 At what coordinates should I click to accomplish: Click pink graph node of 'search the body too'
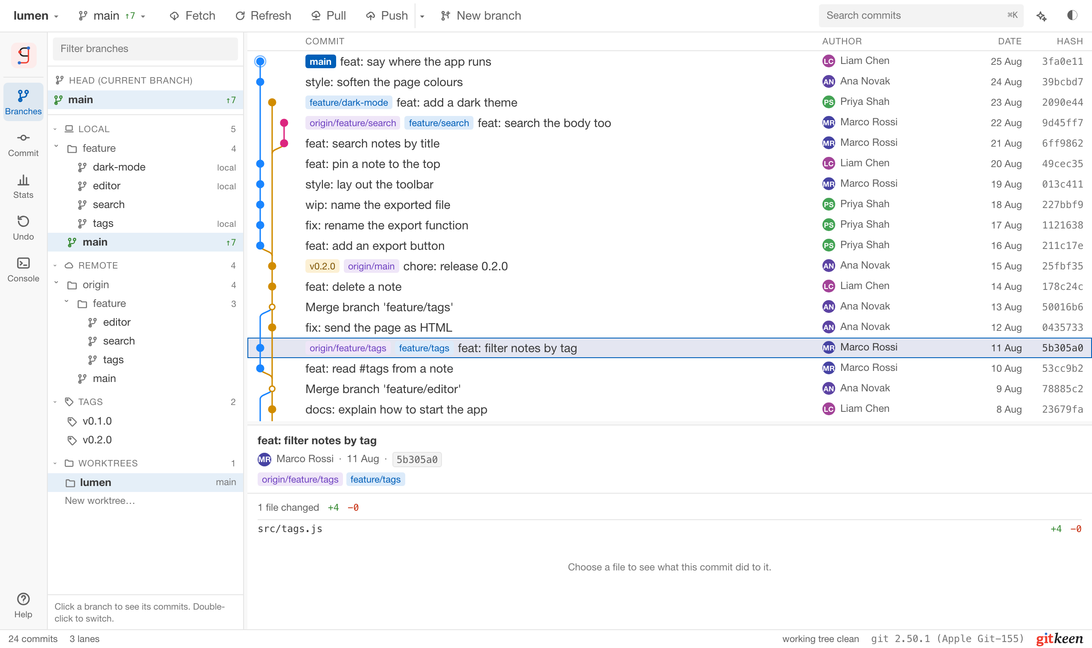(284, 123)
